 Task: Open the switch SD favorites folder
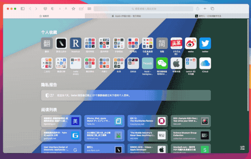pyautogui.click(x=191, y=63)
